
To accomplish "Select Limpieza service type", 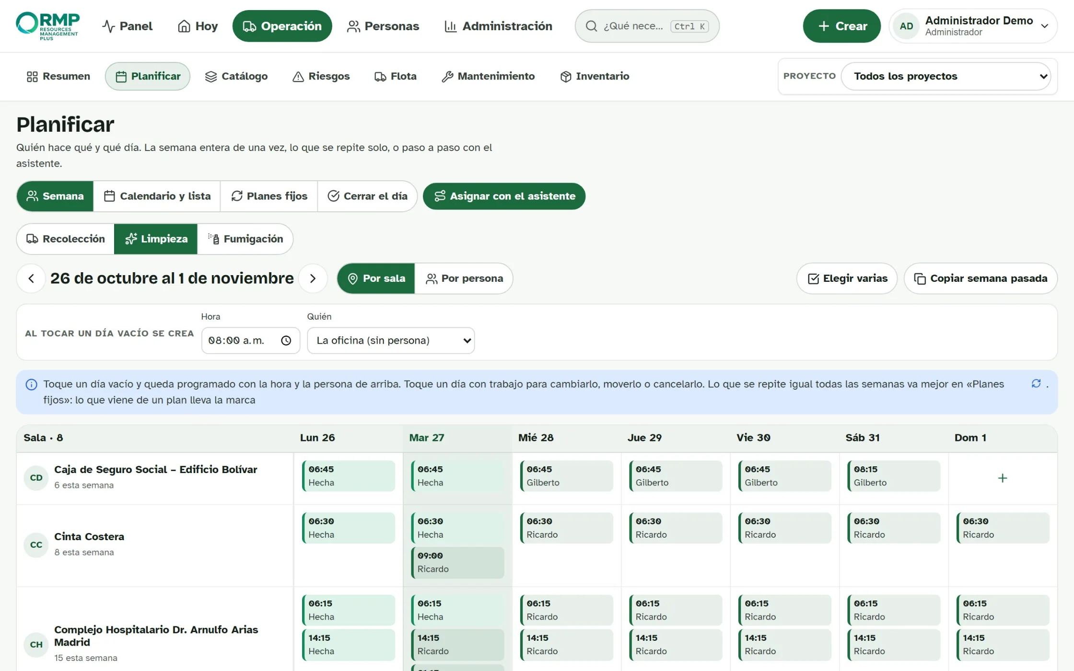I will [156, 239].
